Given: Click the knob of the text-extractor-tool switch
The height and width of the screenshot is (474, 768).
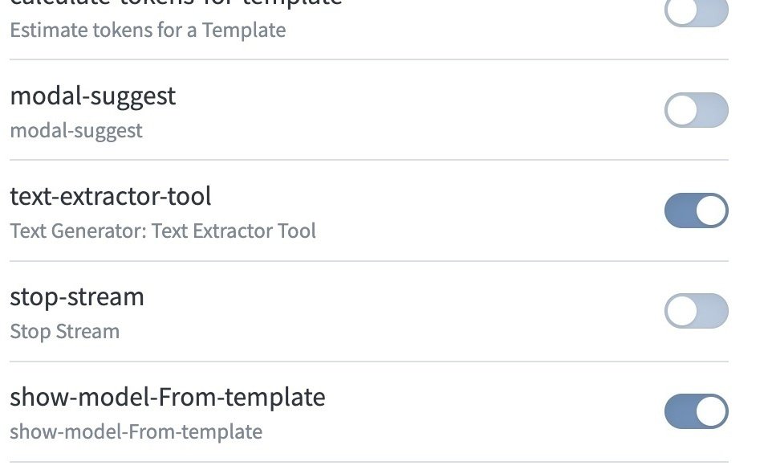Looking at the screenshot, I should (711, 210).
